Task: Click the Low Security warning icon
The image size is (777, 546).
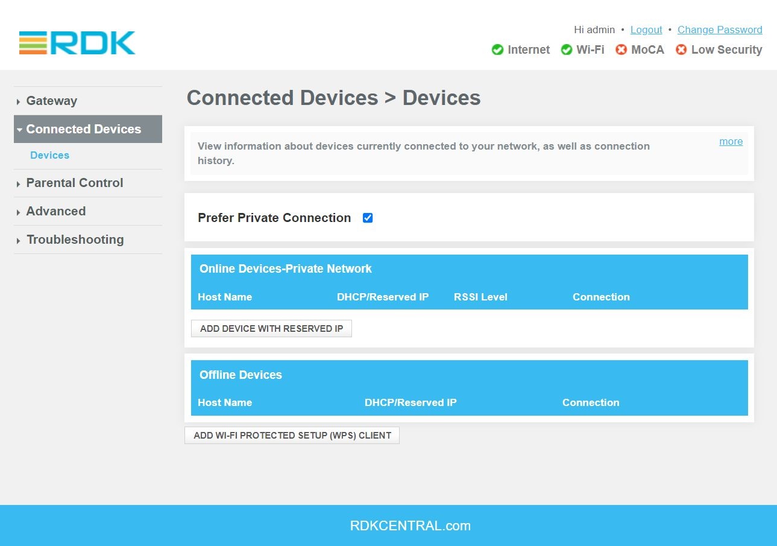Action: pos(681,49)
